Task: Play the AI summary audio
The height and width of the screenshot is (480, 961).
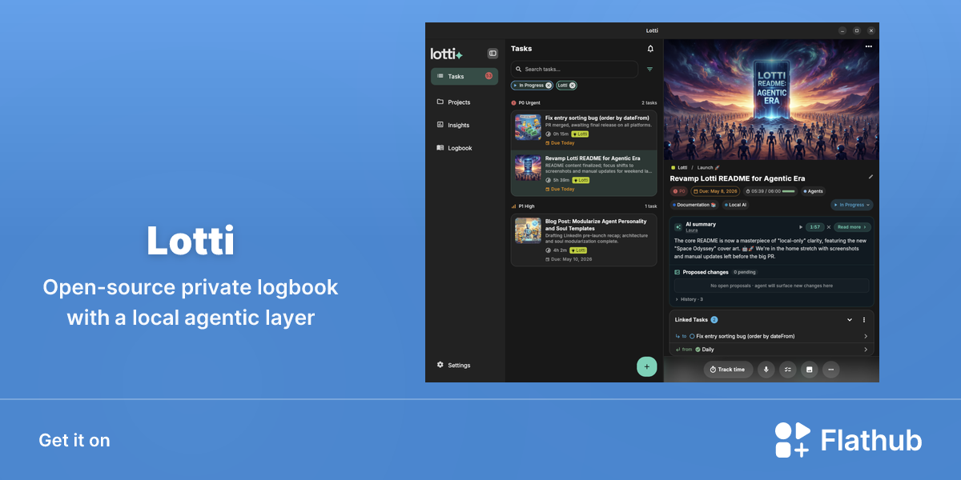Action: [x=801, y=227]
